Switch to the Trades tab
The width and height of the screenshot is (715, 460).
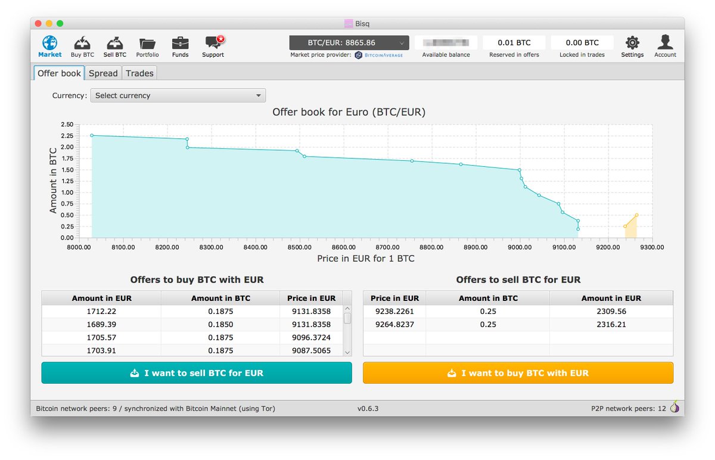(139, 73)
